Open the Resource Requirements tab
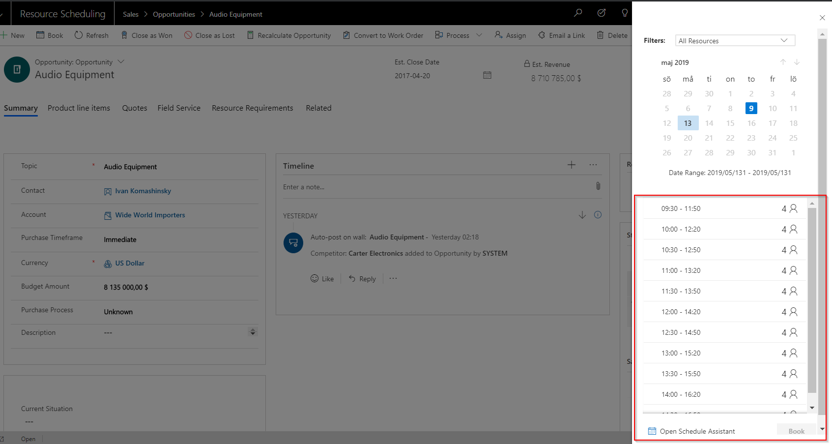 [252, 108]
